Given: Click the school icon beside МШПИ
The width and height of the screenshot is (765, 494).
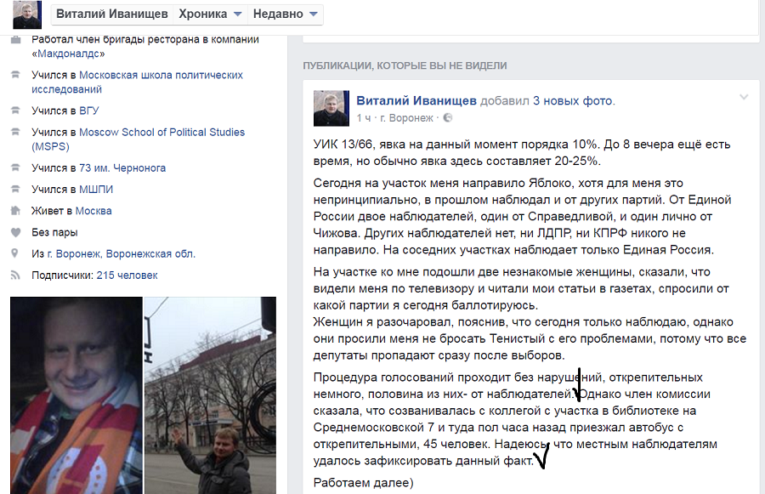Looking at the screenshot, I should (x=15, y=190).
